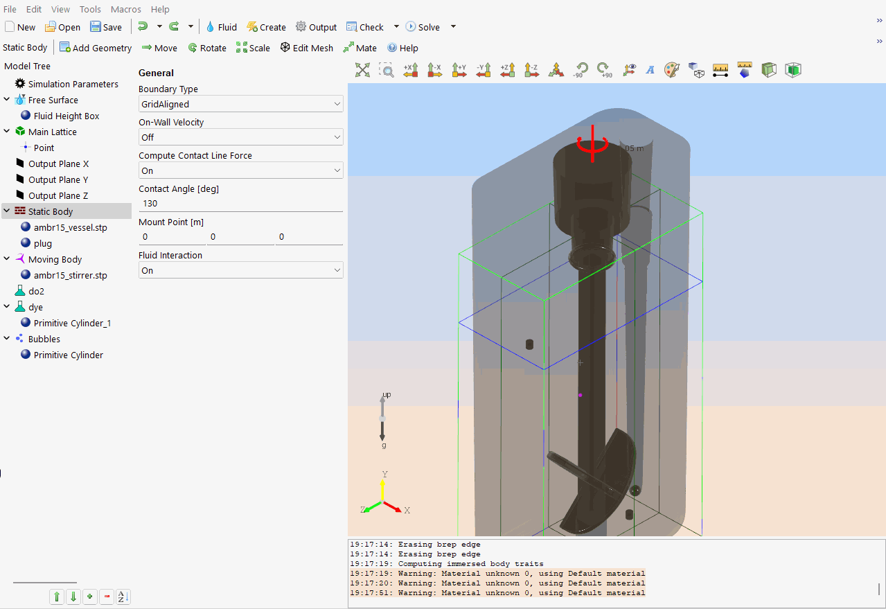Set view along +Z axis
The width and height of the screenshot is (886, 609).
point(507,69)
